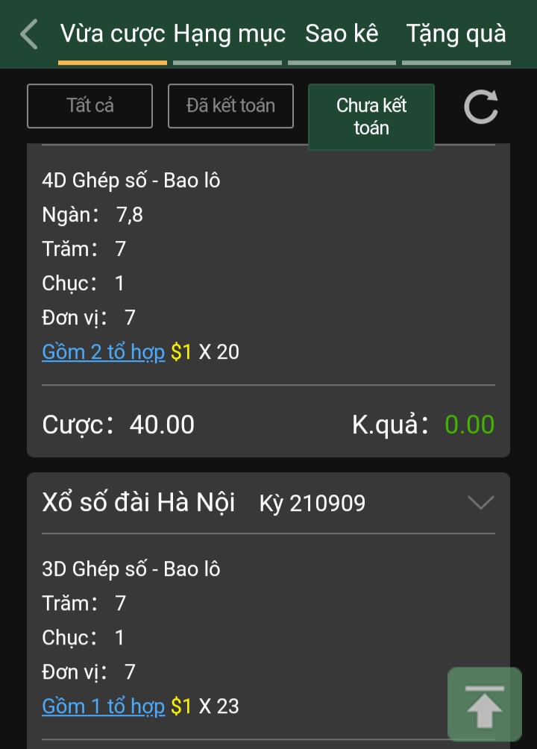Open the Gồm 2 tổ hợp link
The image size is (537, 749).
pyautogui.click(x=104, y=352)
